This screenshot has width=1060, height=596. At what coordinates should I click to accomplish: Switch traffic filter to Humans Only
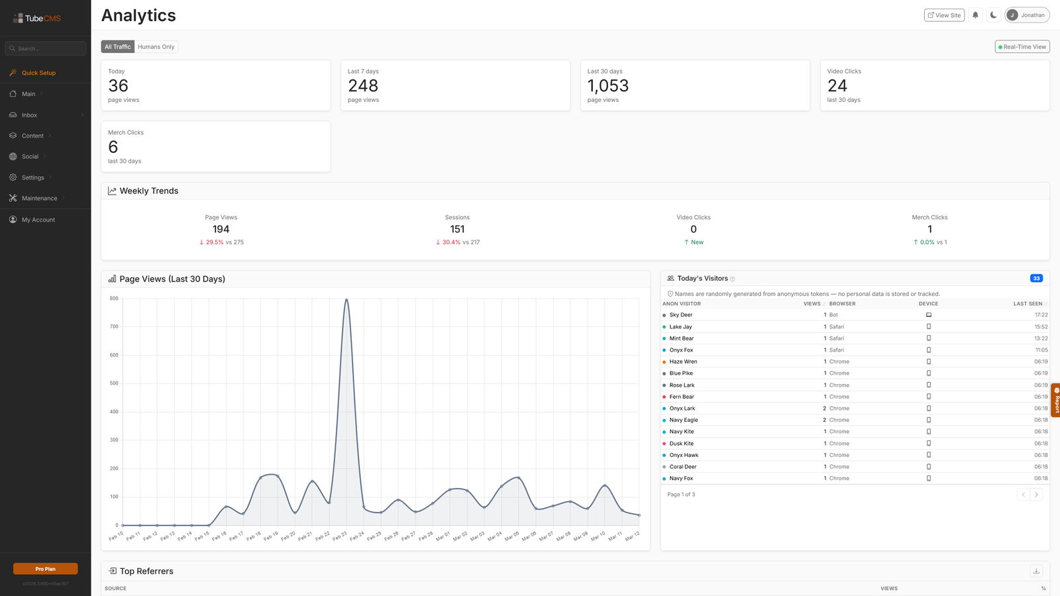pyautogui.click(x=156, y=46)
